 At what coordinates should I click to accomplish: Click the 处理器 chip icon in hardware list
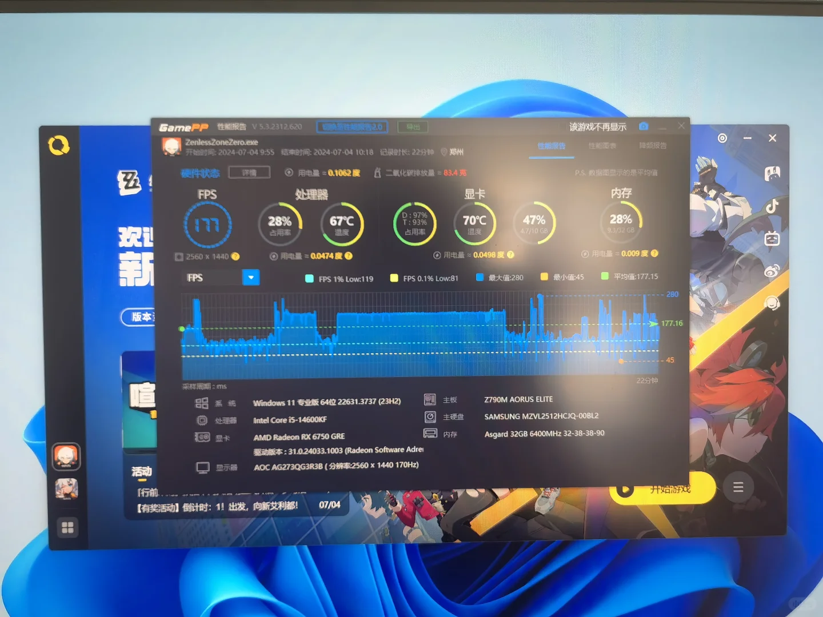(202, 420)
